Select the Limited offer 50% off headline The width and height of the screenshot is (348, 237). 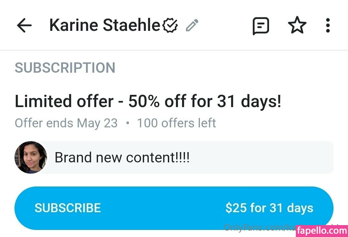[148, 102]
